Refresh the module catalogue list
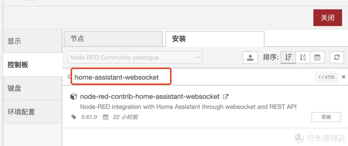The width and height of the screenshot is (348, 146). [x=337, y=57]
